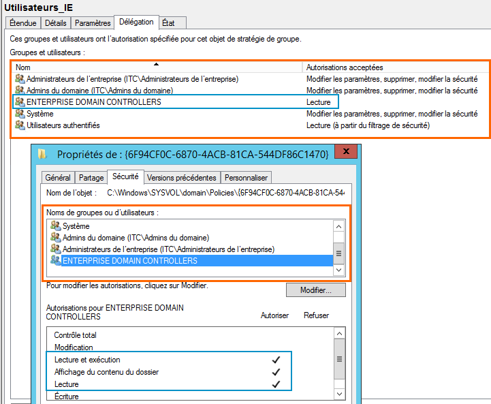
Task: Click the icon beside ENTERPRISE DOMAIN CONTROLLERS in Délégation list
Action: point(20,102)
